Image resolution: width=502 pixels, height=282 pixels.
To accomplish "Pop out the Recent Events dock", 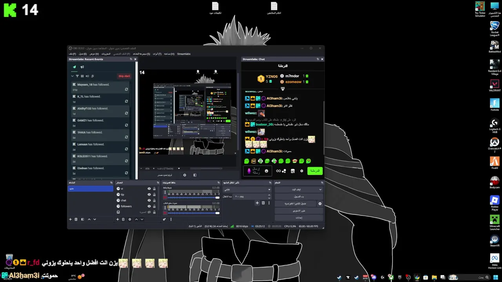I will pos(131,59).
